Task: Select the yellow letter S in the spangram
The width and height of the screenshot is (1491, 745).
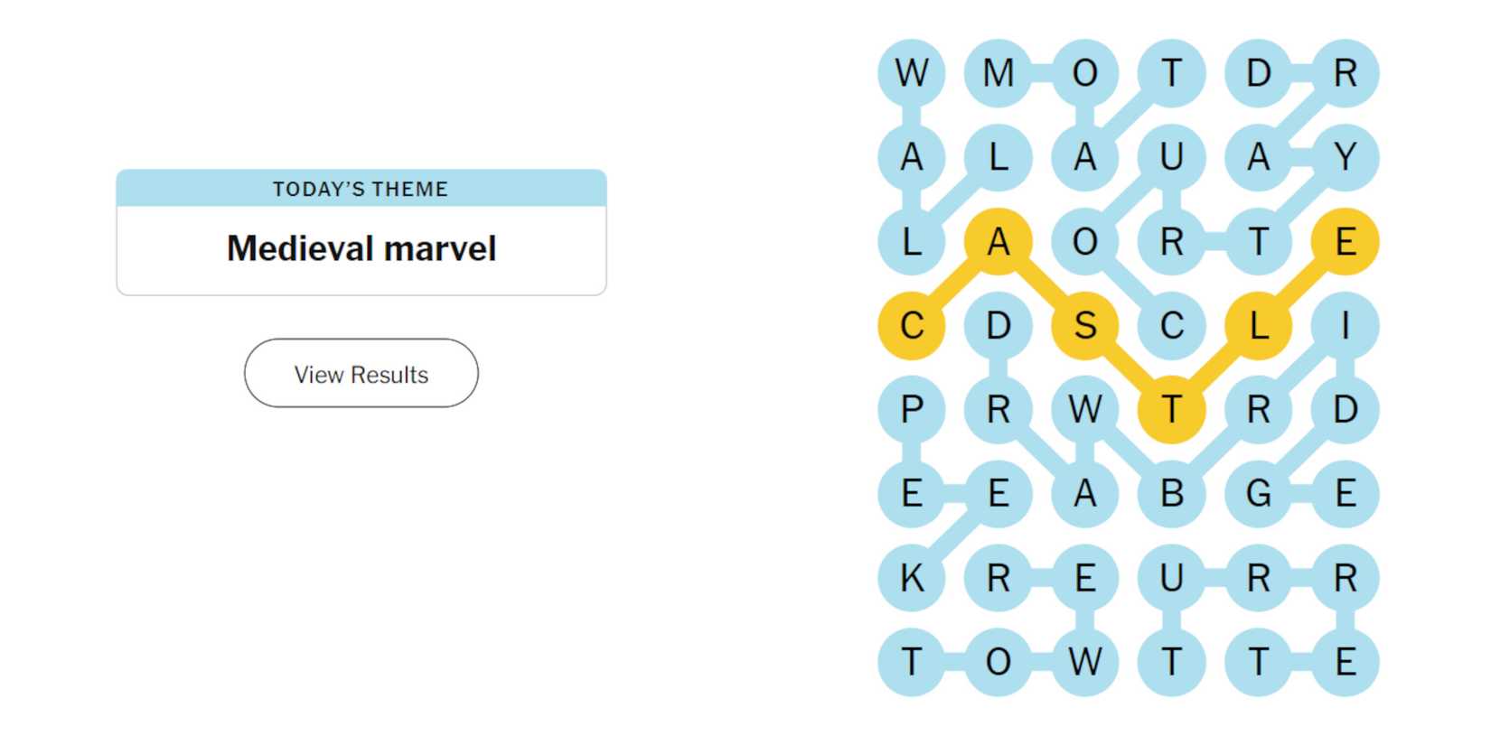Action: pos(1085,326)
